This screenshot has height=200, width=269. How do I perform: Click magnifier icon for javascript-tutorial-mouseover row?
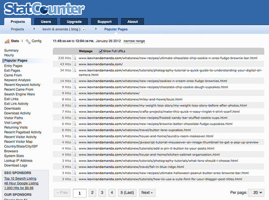point(74,142)
